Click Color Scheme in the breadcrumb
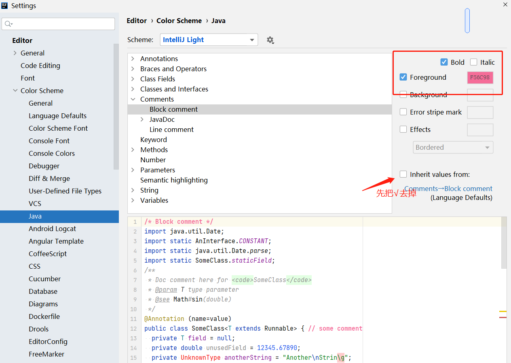 [x=179, y=21]
